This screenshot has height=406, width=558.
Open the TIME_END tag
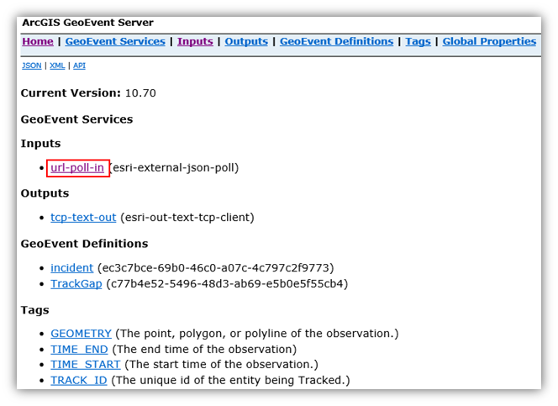(x=79, y=350)
